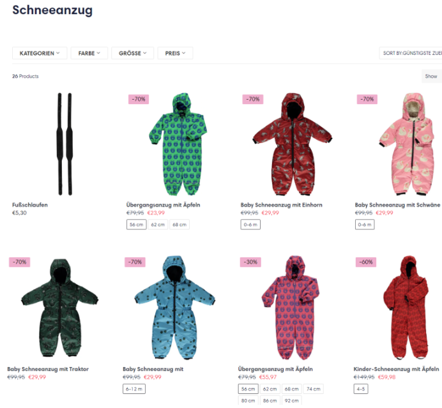Select size 74 cm for pink Übergangsanzug
This screenshot has width=442, height=408.
click(314, 389)
